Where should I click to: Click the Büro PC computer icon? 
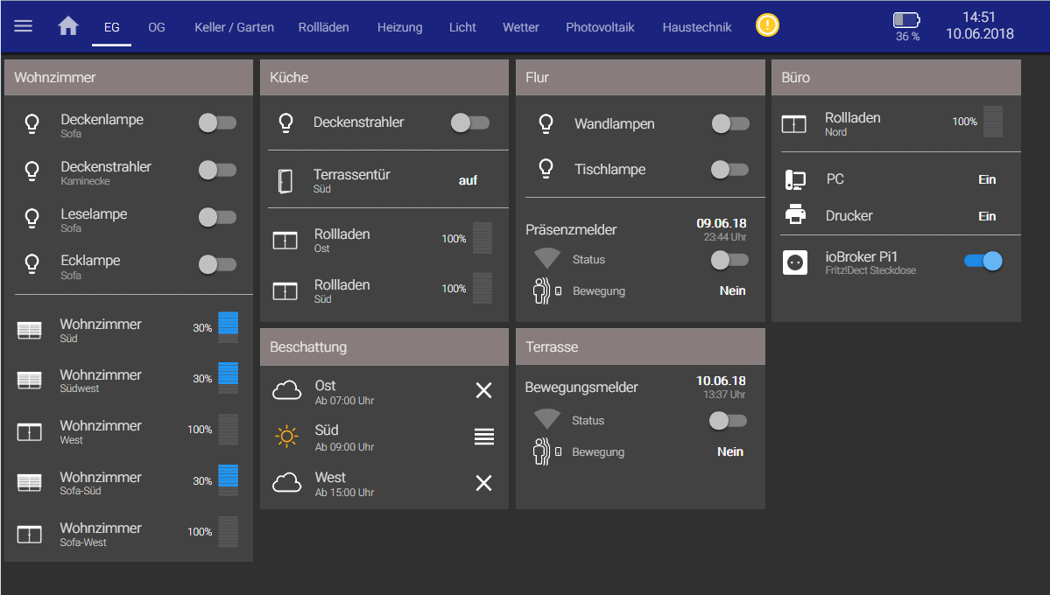coord(795,179)
